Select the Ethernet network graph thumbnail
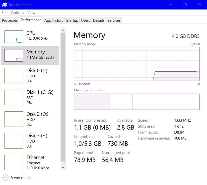 (x=14, y=162)
